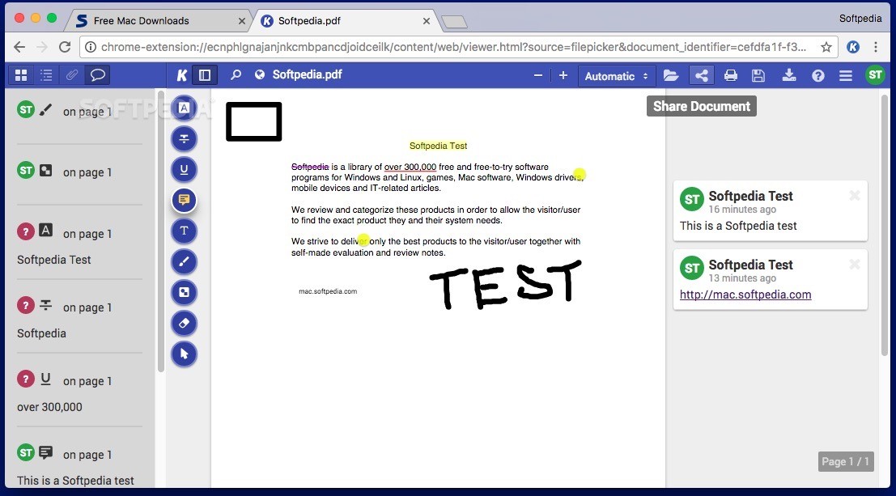Open the Automatic zoom dropdown
The height and width of the screenshot is (496, 896).
click(616, 75)
